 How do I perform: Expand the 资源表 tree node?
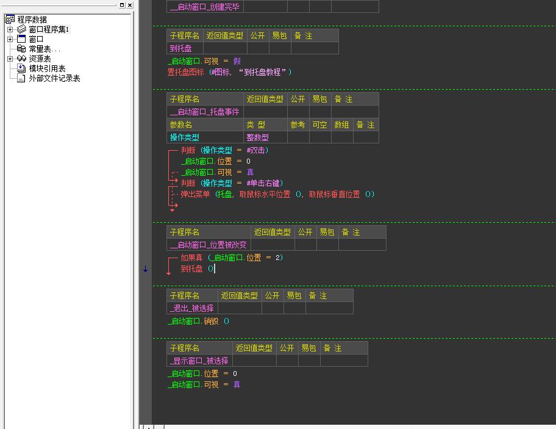(10, 59)
